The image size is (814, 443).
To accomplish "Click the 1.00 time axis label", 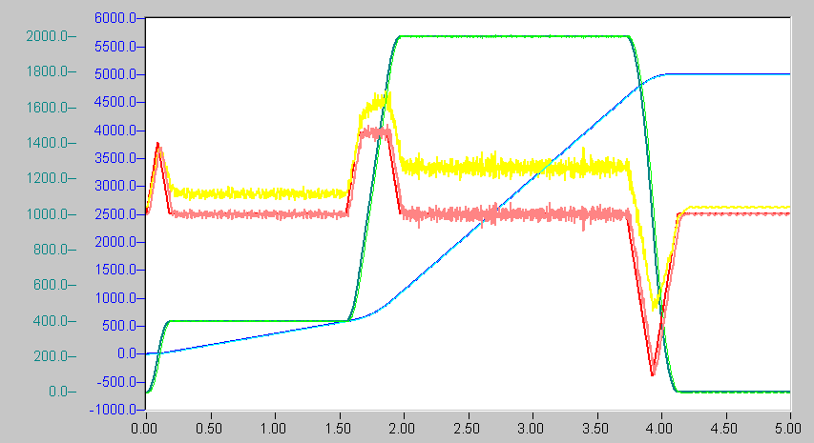I will (273, 429).
